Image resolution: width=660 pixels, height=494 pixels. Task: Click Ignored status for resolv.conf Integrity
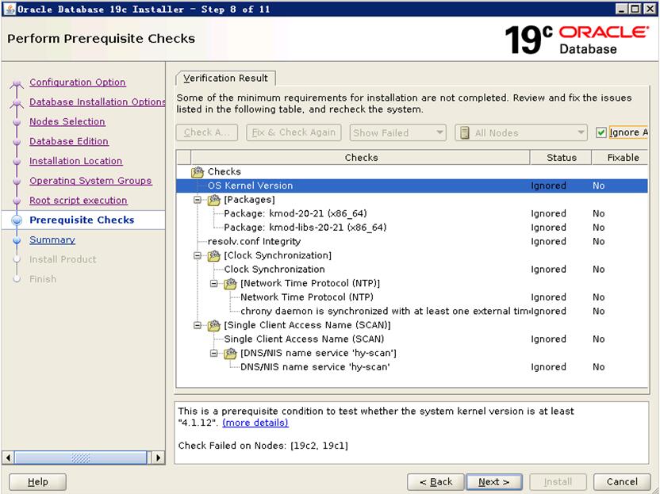click(548, 242)
